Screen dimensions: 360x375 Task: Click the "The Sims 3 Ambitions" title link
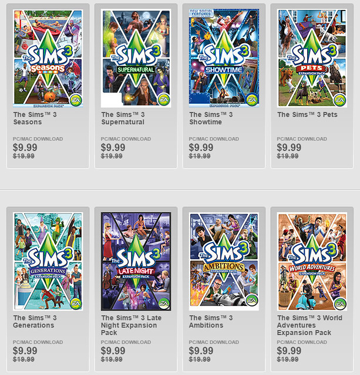[211, 322]
